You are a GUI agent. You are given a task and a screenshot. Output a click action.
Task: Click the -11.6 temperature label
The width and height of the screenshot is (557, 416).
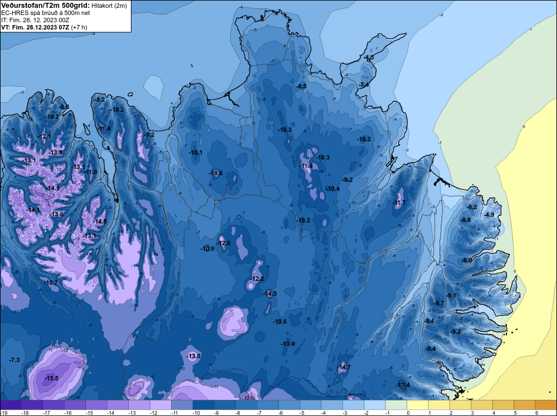(x=306, y=166)
